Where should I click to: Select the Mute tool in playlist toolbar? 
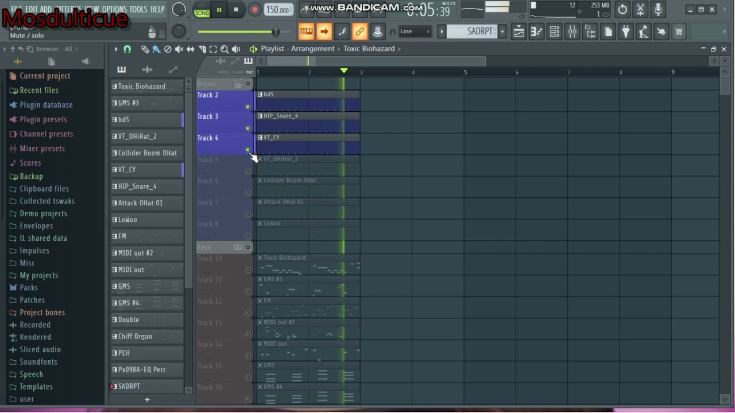click(179, 49)
